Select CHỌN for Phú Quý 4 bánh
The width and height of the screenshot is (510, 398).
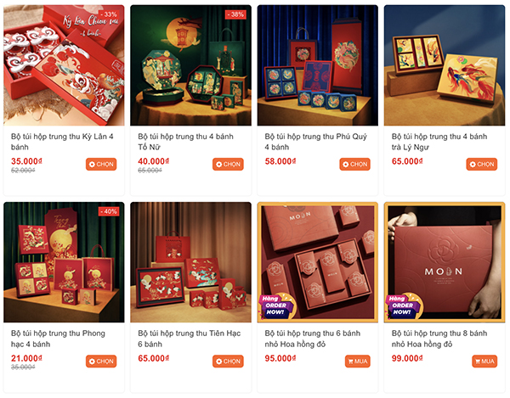tap(354, 165)
